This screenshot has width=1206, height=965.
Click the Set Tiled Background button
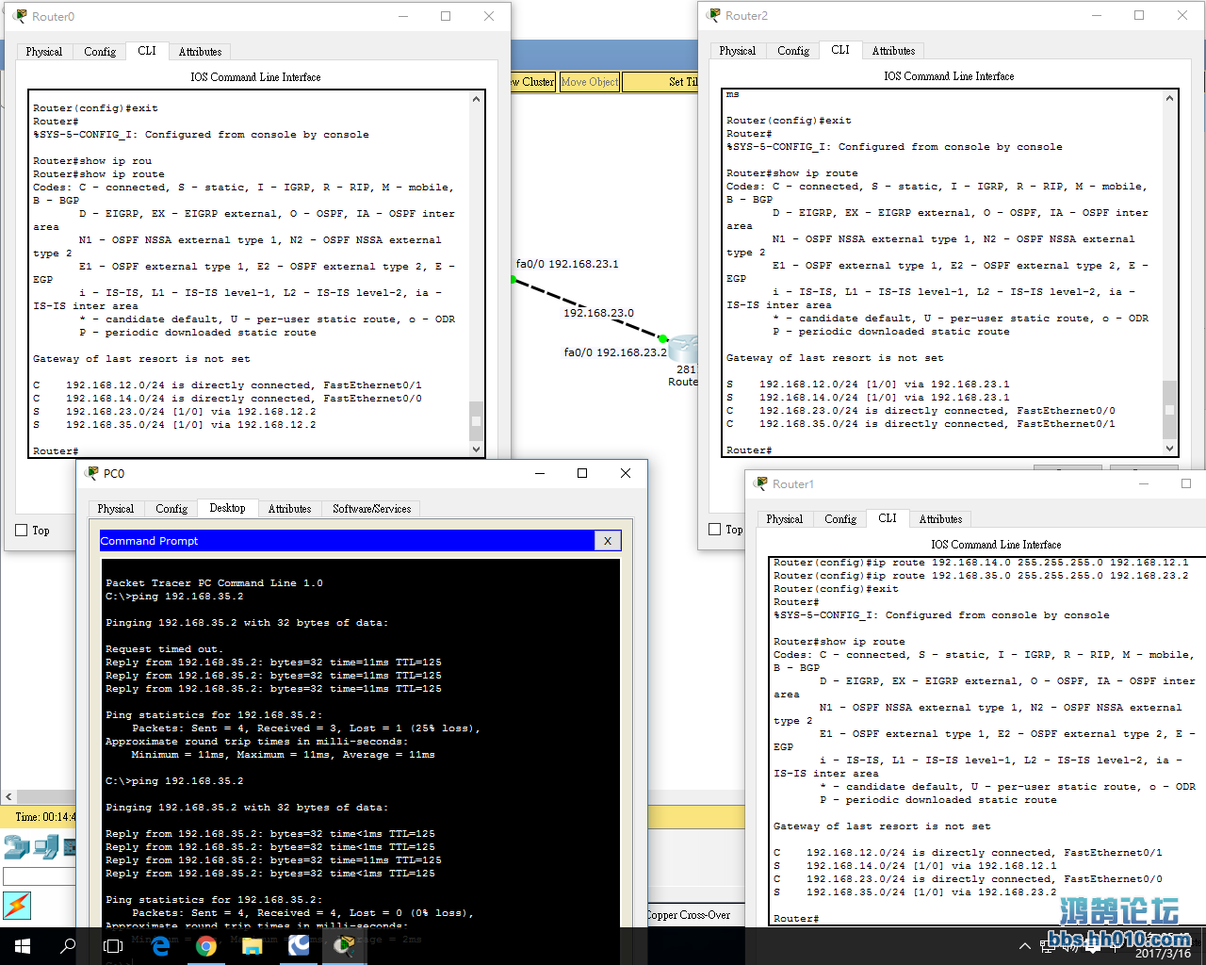661,82
